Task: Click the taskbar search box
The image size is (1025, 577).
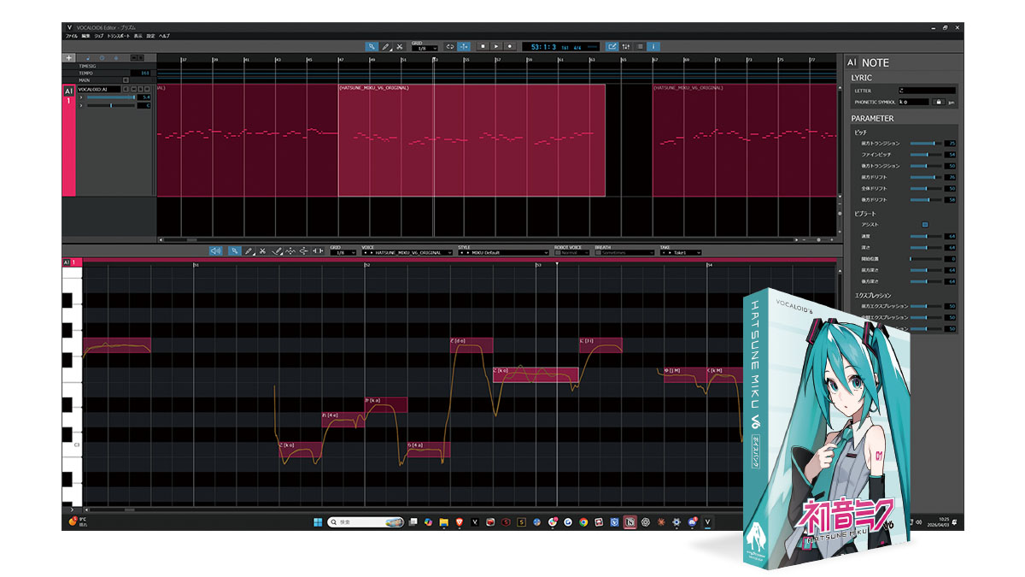Action: coord(366,521)
